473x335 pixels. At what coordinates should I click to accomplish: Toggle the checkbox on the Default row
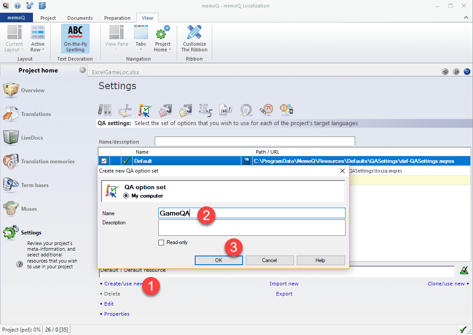click(104, 161)
